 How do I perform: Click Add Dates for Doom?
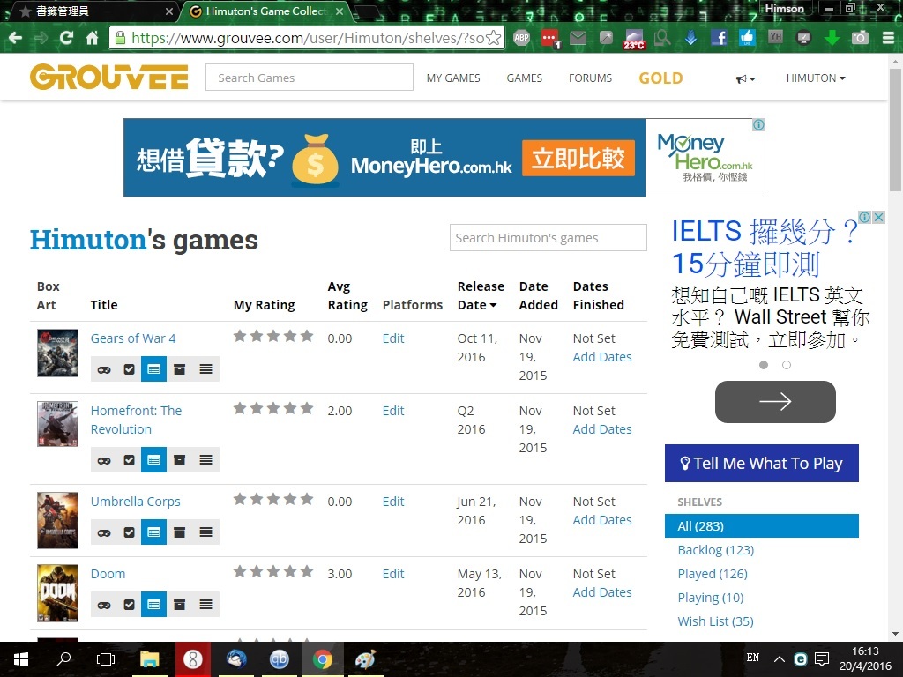(x=601, y=592)
